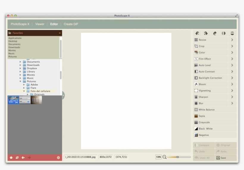Open the PhotoScape X tab
The width and height of the screenshot is (244, 170).
20,24
